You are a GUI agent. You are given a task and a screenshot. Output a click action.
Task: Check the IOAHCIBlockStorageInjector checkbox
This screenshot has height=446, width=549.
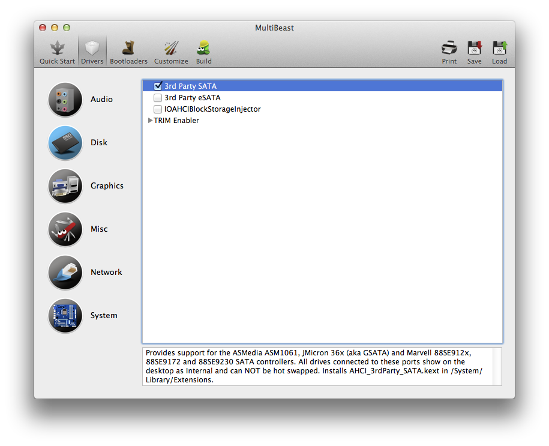pyautogui.click(x=158, y=109)
